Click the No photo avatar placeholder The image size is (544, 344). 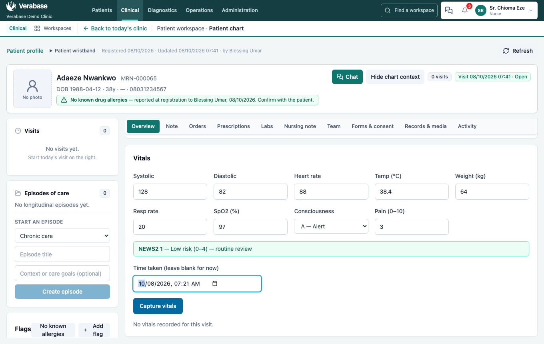tap(32, 89)
